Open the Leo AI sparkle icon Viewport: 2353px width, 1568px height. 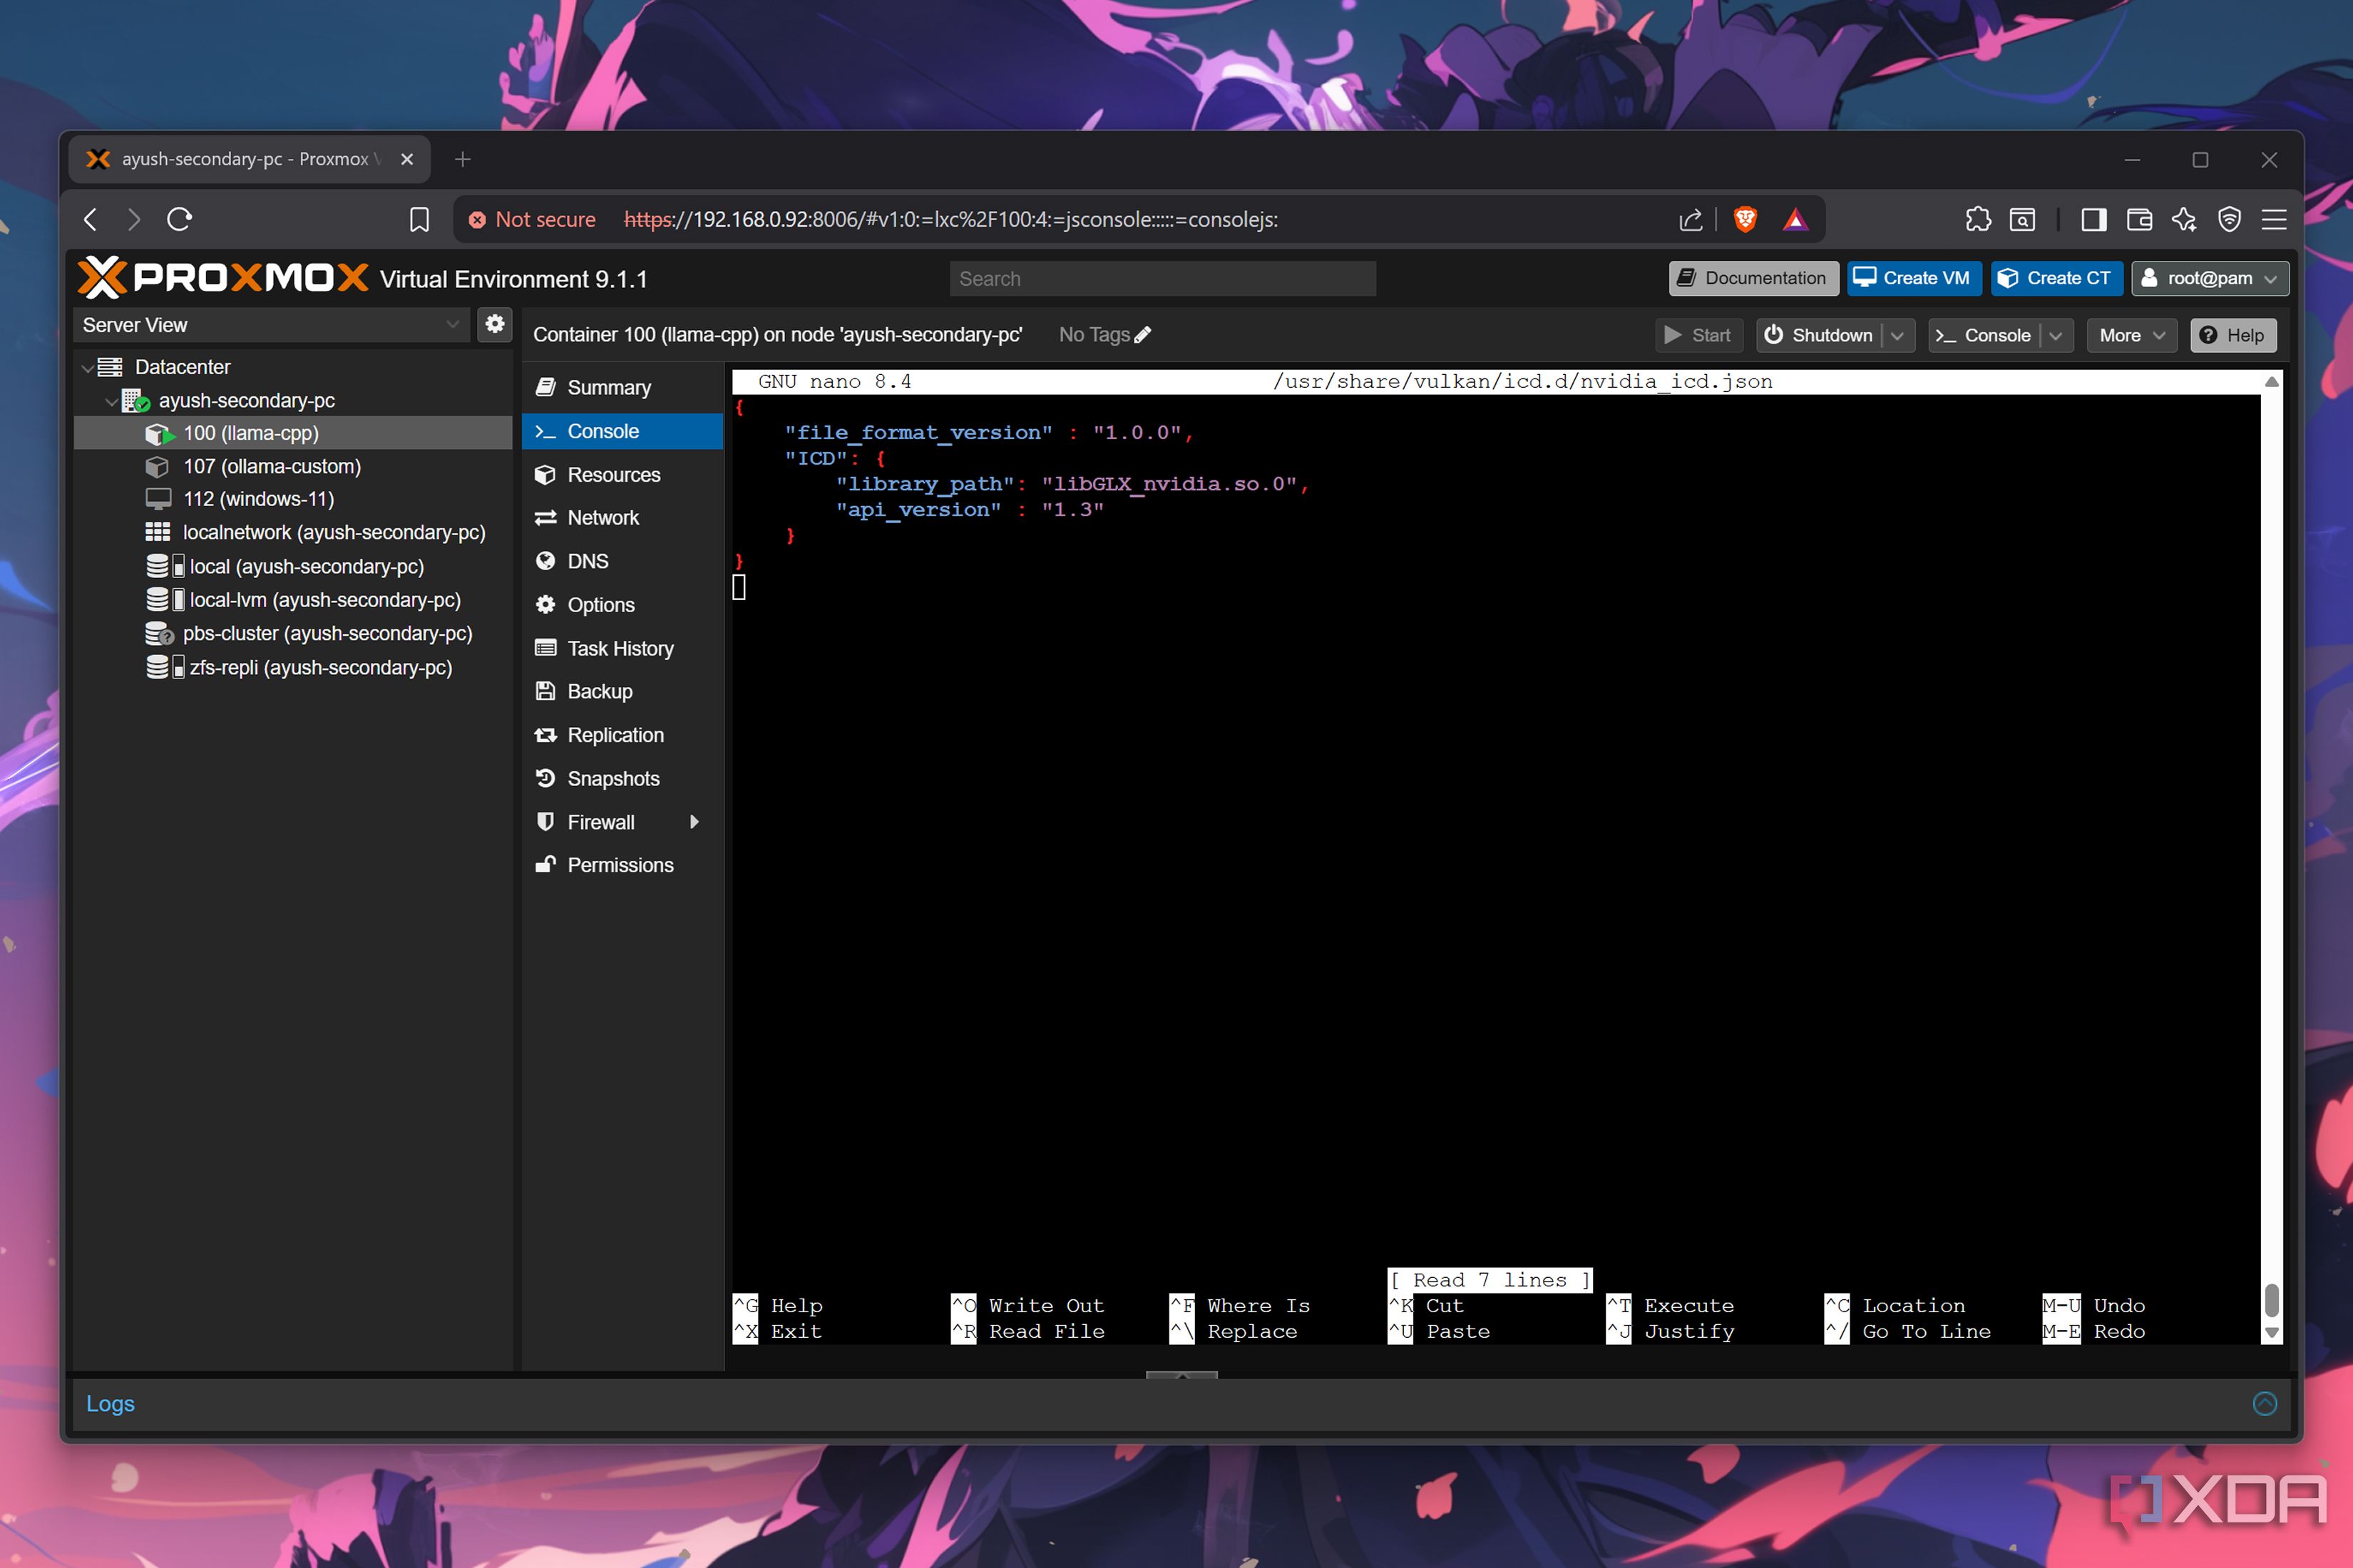[2184, 219]
